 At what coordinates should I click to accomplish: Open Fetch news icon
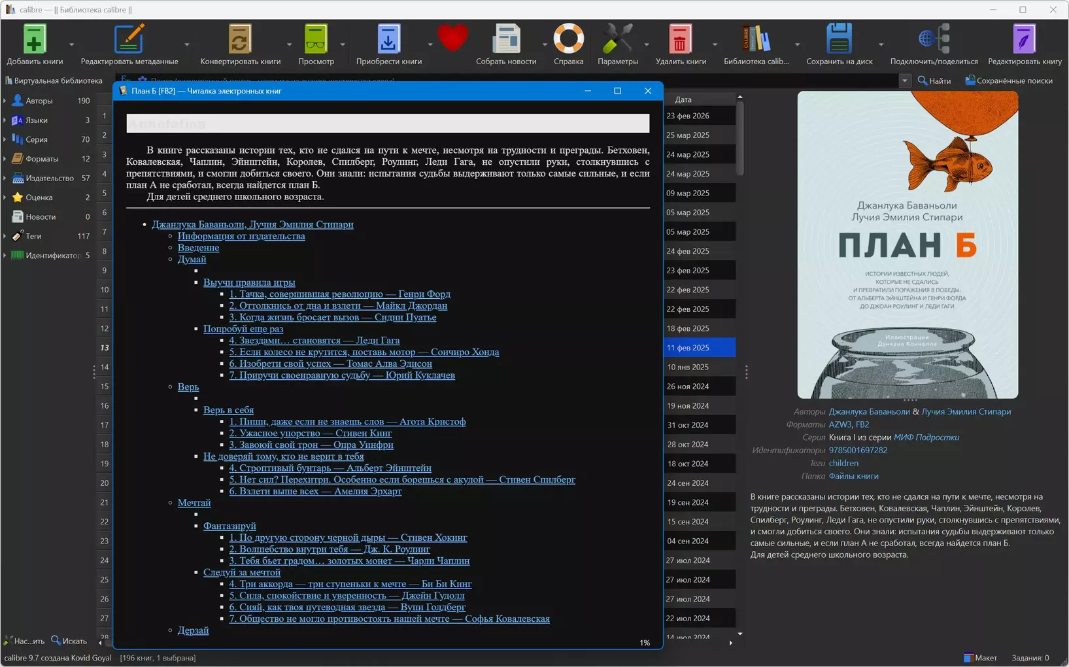pos(505,40)
